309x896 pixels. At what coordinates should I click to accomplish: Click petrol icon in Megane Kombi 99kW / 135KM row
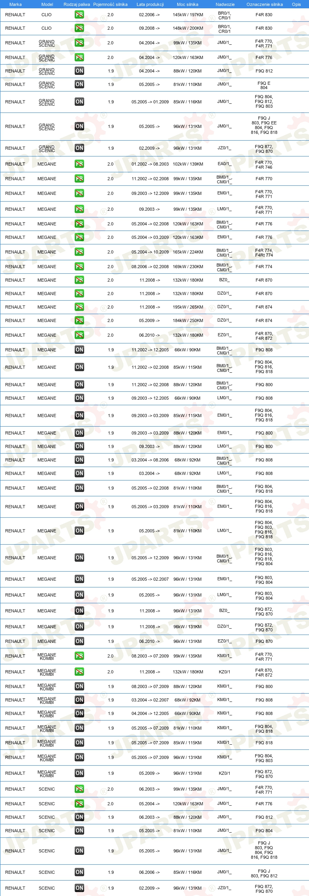79,656
